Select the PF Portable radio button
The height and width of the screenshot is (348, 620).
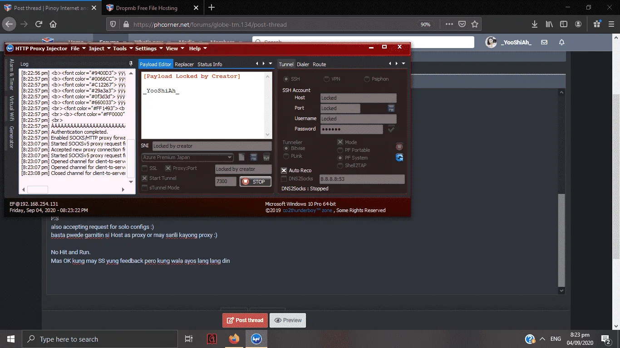click(x=340, y=150)
